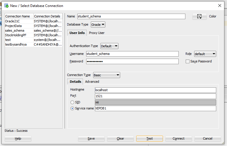227x146 pixels.
Task: Click the Status : Success message text
Action: [16, 131]
